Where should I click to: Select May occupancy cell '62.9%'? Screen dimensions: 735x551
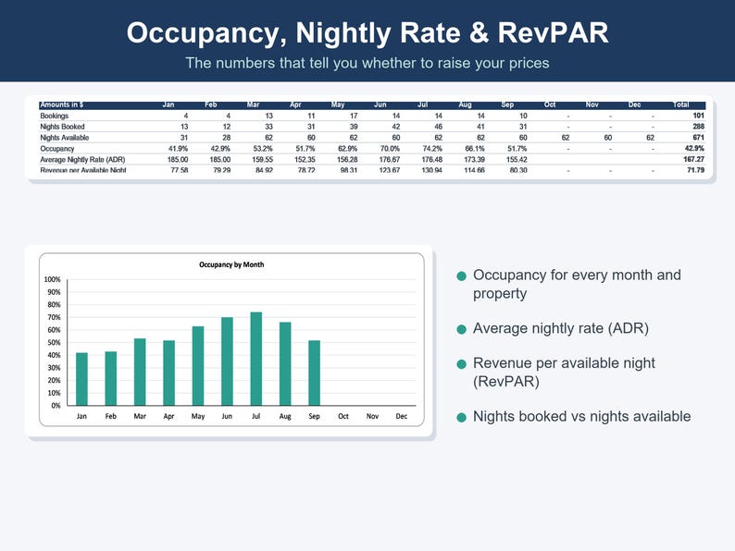[x=348, y=149]
